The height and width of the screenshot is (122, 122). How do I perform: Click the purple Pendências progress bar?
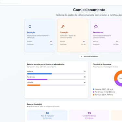(x=37, y=79)
